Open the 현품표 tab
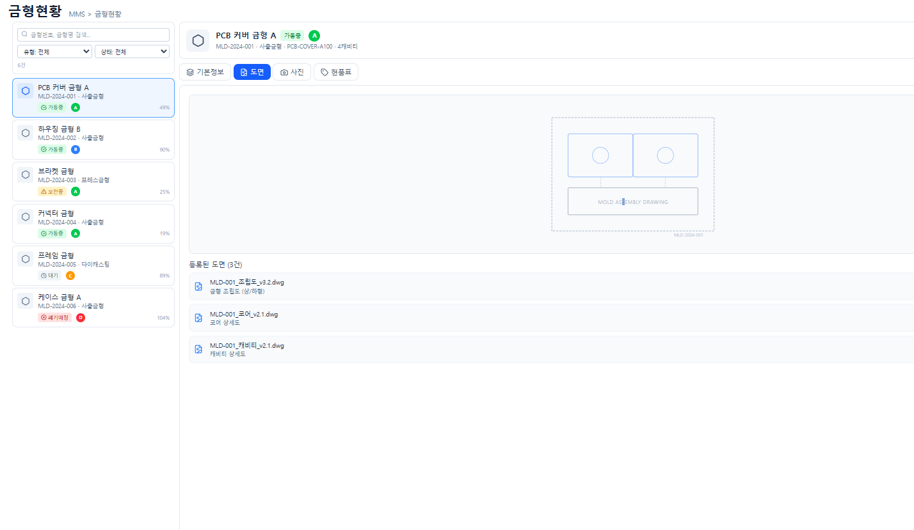The width and height of the screenshot is (914, 530). coord(336,72)
